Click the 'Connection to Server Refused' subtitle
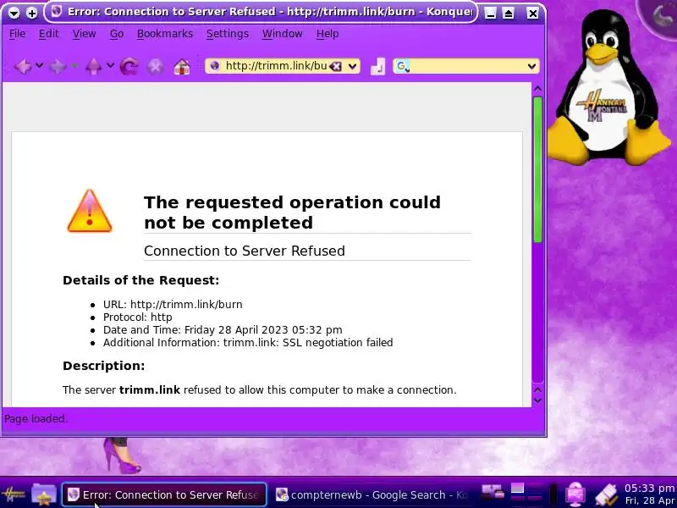Image resolution: width=677 pixels, height=508 pixels. 245,251
